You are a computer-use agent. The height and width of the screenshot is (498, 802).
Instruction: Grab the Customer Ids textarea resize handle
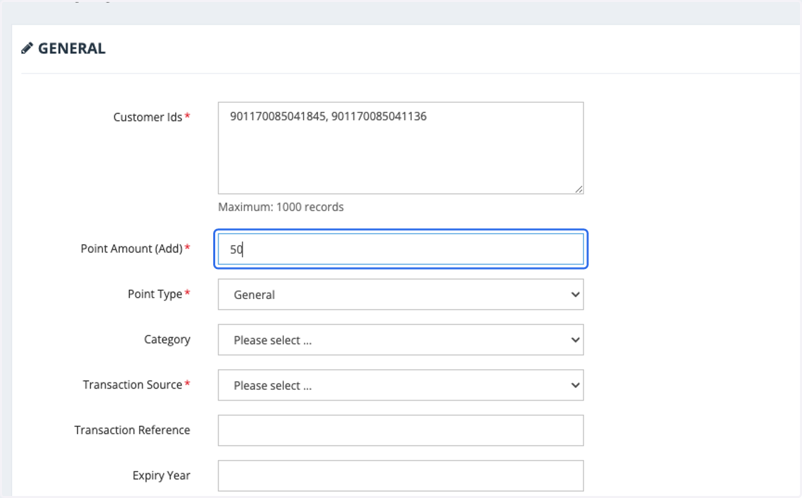(579, 189)
